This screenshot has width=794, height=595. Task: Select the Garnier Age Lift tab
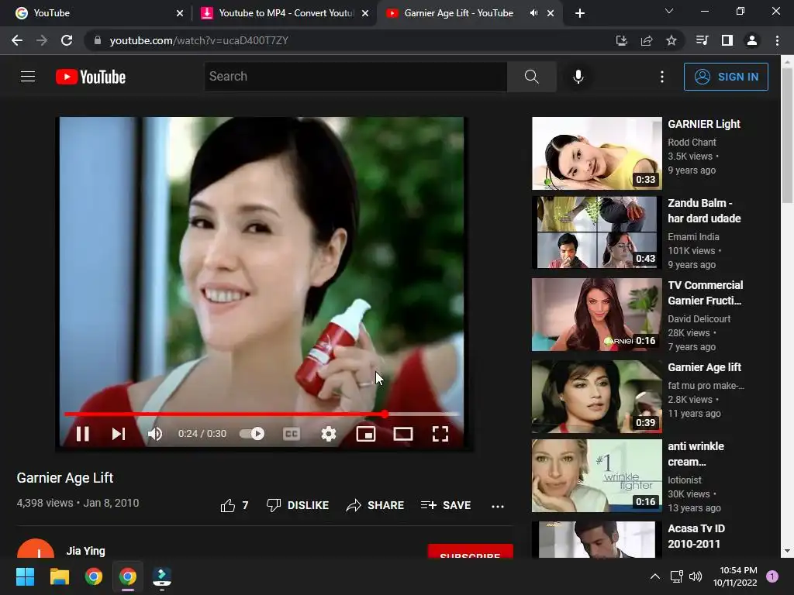coord(458,13)
